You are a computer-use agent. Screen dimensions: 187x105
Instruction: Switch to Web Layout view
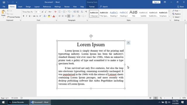tap(161, 98)
